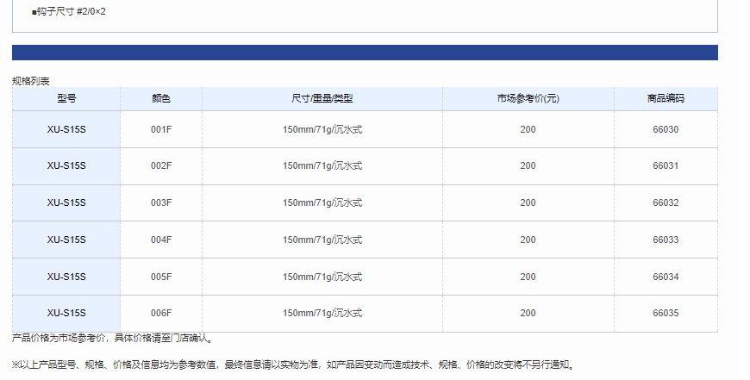Viewport: 750px width, 380px height.
Task: Select the 001F color cell
Action: 161,129
